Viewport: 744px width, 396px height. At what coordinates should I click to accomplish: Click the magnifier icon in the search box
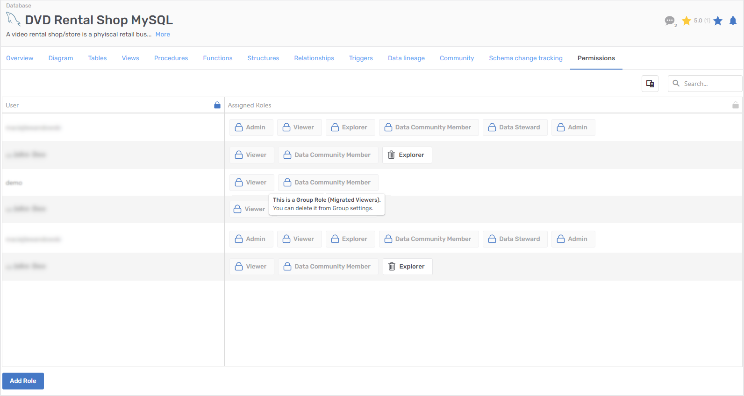point(676,84)
